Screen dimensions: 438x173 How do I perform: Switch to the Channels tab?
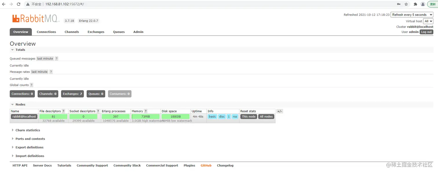(x=72, y=32)
